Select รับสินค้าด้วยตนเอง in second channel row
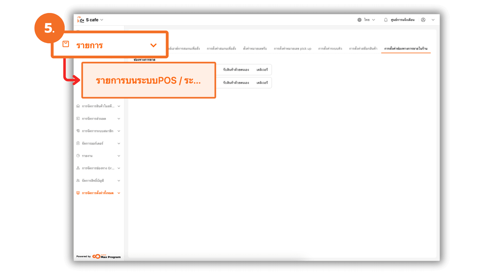This screenshot has height=275, width=489. pos(236,83)
